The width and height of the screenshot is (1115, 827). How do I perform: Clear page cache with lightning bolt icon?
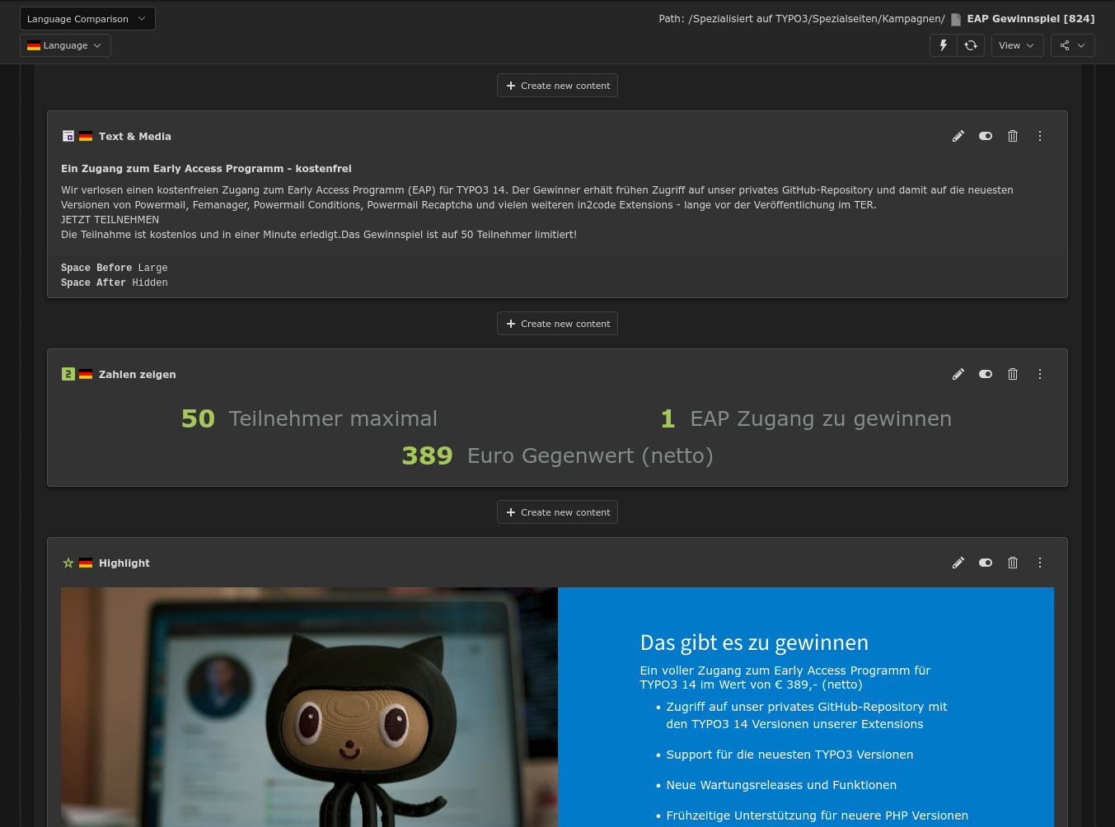(x=944, y=45)
